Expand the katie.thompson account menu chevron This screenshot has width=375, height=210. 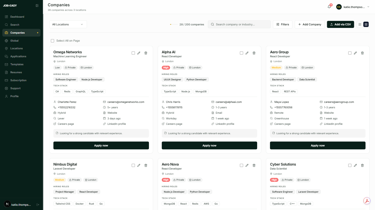368,7
